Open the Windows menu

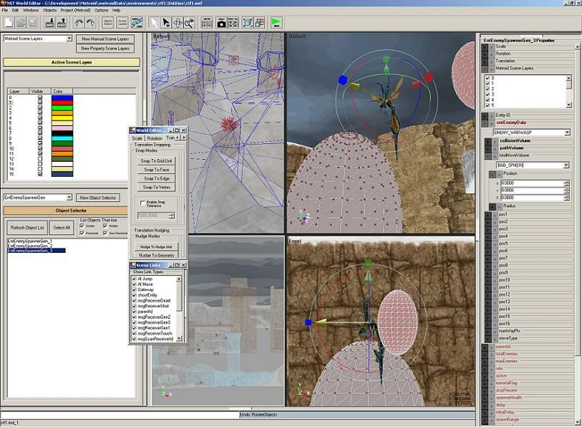31,10
